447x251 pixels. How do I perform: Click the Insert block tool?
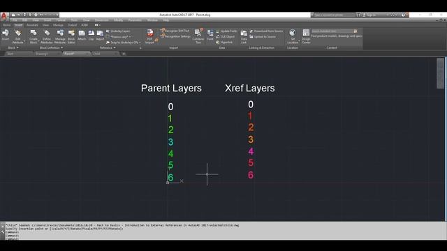click(x=5, y=36)
